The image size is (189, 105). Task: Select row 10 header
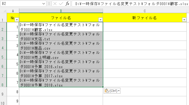click(x=3, y=101)
